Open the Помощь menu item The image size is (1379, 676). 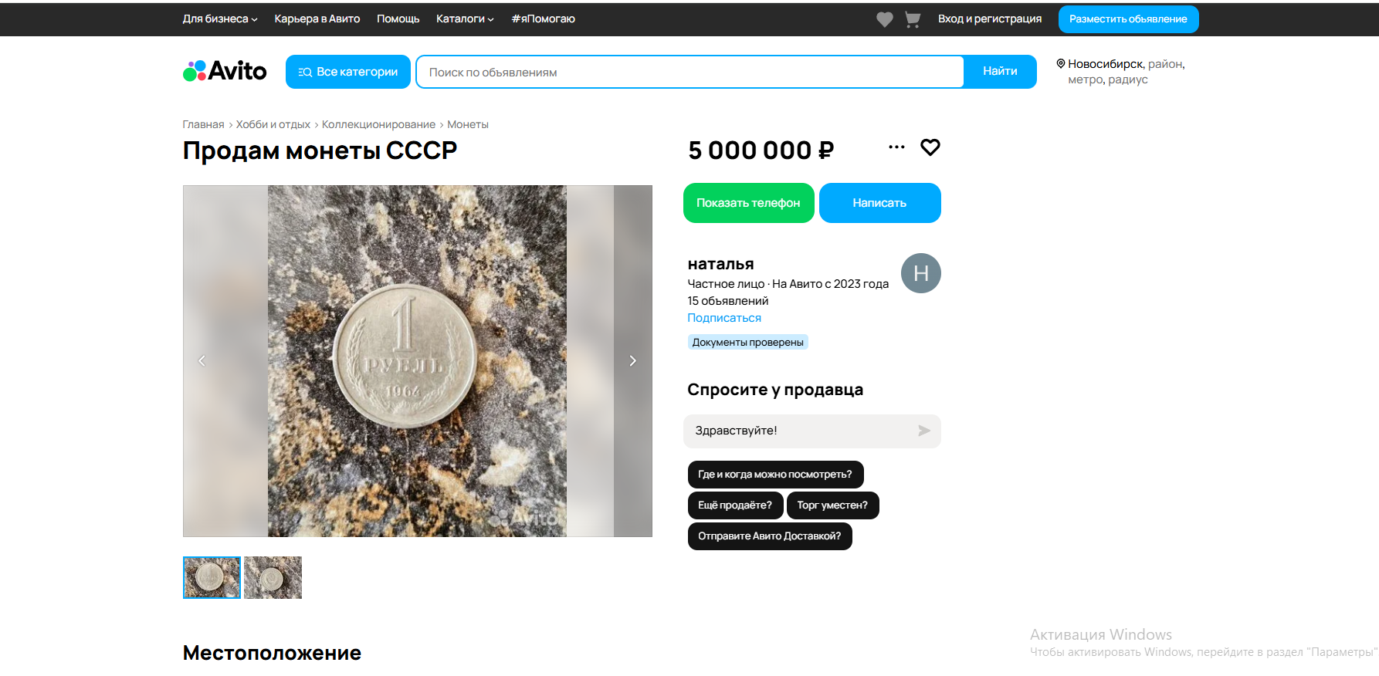pyautogui.click(x=398, y=19)
